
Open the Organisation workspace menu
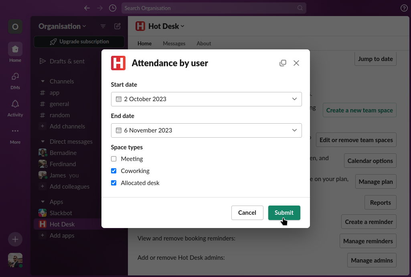click(x=62, y=26)
